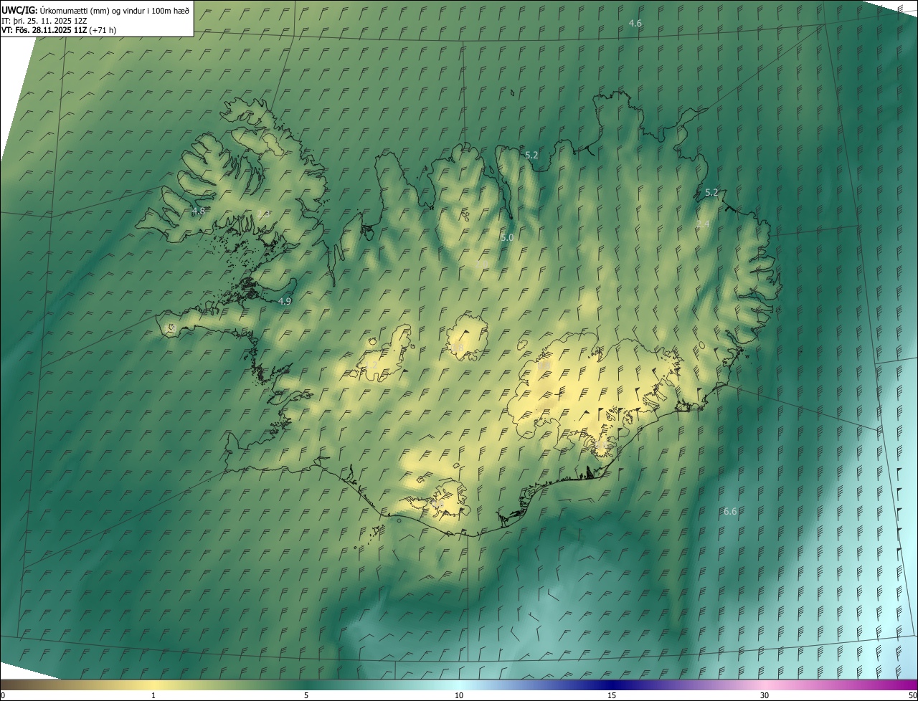Click the '10' tick on the color scale
The width and height of the screenshot is (918, 701).
pos(459,696)
